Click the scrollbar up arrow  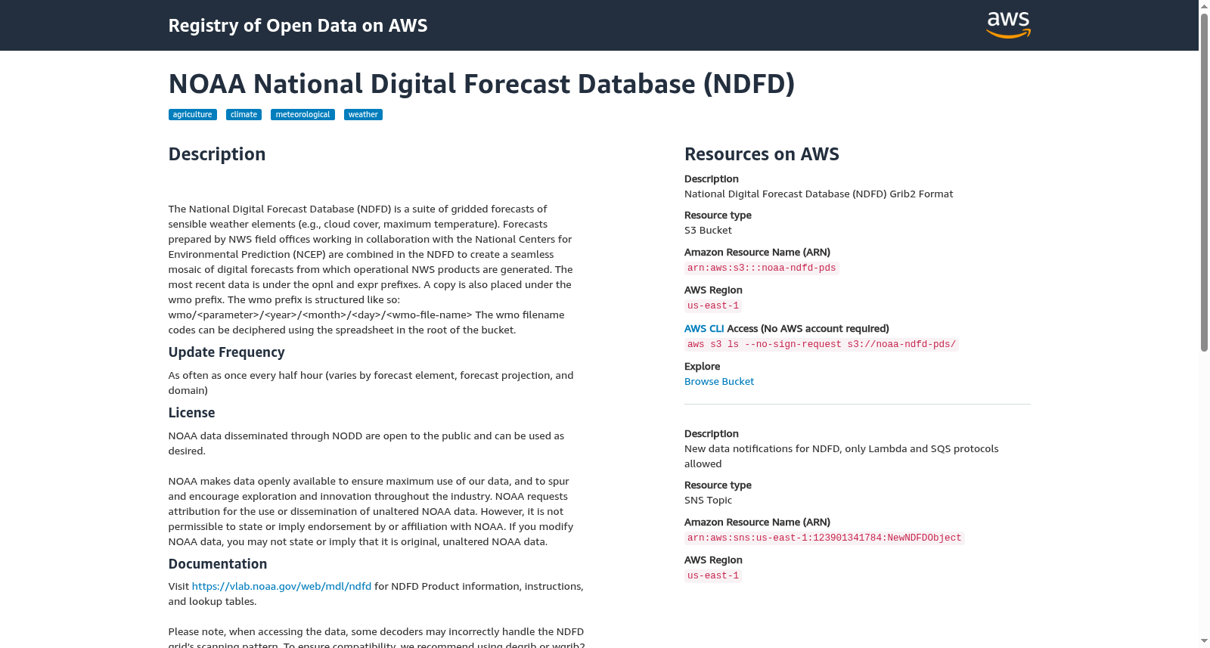click(x=1204, y=6)
